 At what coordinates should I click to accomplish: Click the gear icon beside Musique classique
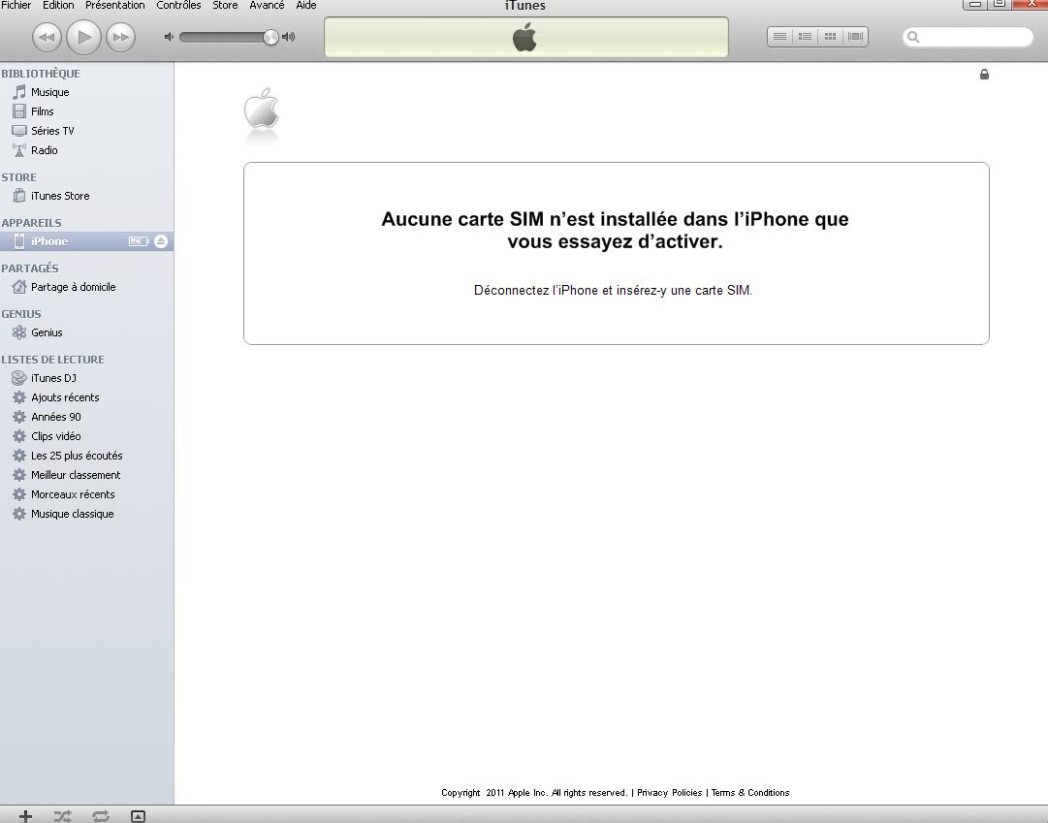click(x=19, y=514)
